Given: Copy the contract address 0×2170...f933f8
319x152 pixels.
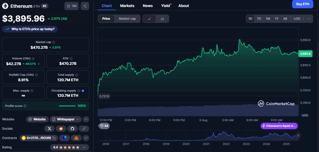Looking at the screenshot, I should pos(54,138).
